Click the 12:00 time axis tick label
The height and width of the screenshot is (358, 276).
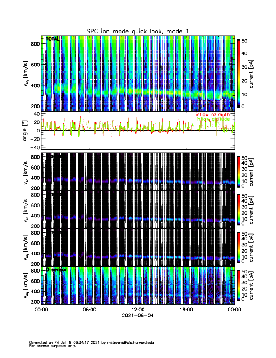click(x=138, y=310)
